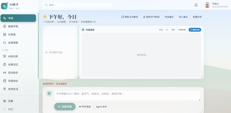The image size is (231, 113).
Task: Navigate to 长期记忆
Action: (x=18, y=65)
